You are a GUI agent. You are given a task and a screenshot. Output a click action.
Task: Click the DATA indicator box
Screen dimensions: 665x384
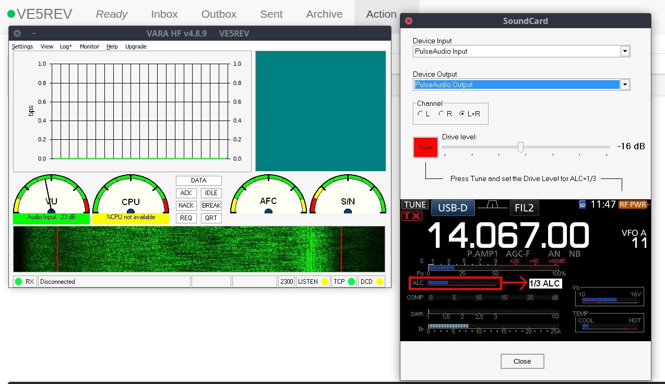(x=199, y=181)
